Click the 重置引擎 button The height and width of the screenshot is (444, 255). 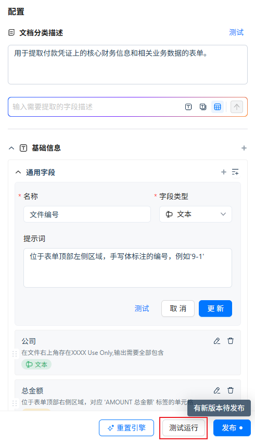pos(126,428)
